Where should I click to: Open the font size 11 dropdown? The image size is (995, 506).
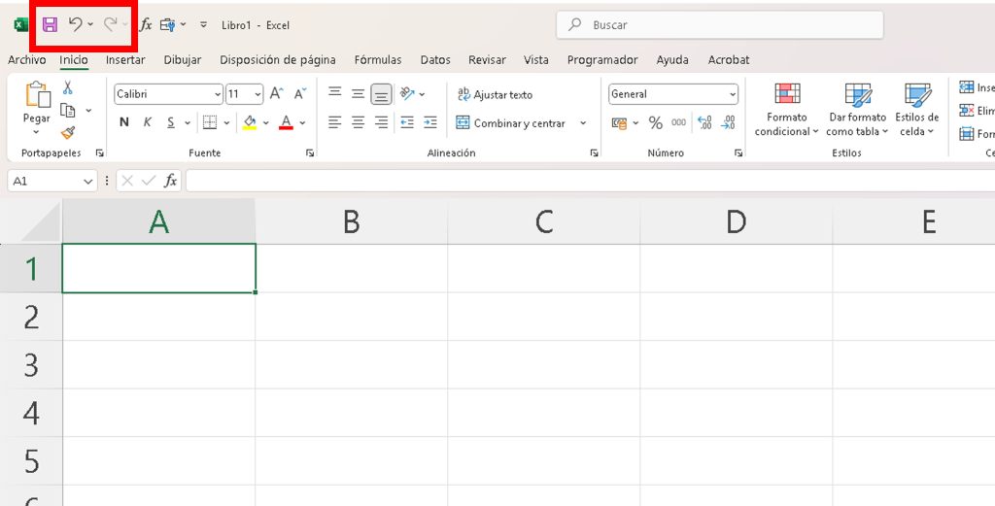click(257, 94)
